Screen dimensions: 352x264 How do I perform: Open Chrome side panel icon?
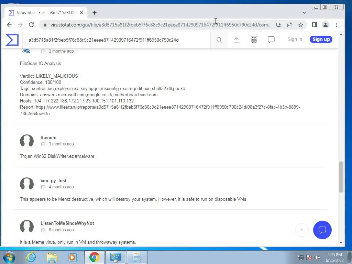[315, 25]
